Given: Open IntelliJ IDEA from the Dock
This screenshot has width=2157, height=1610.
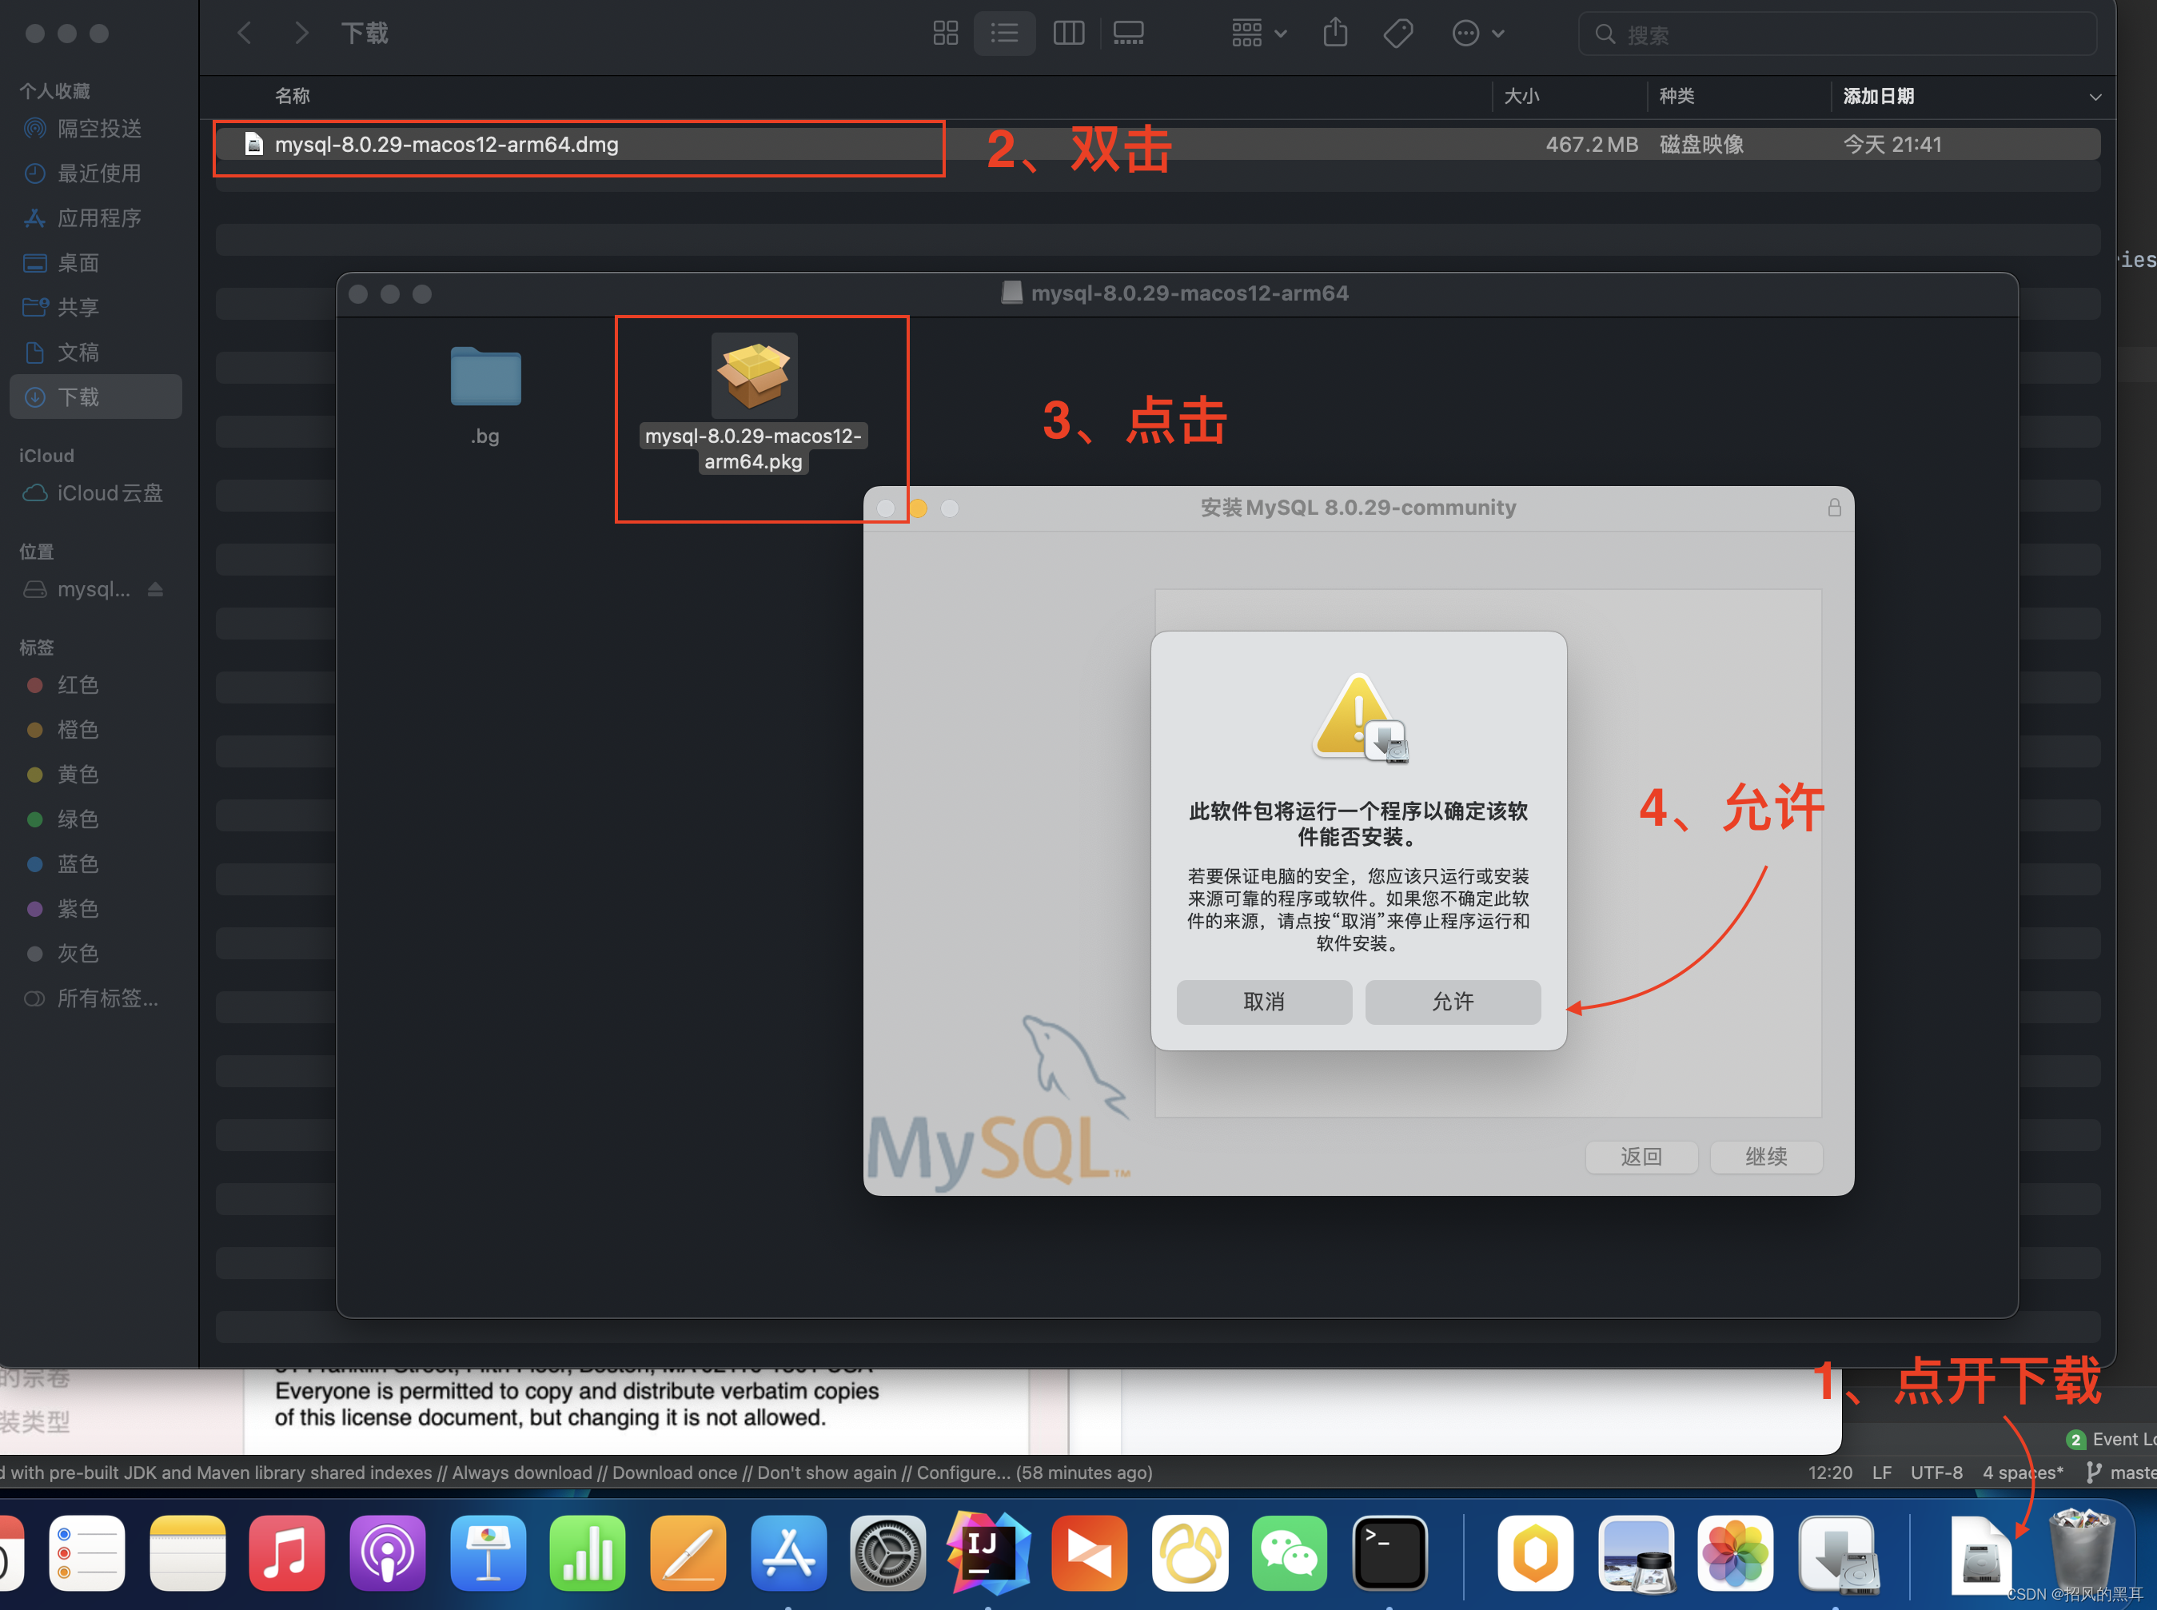Looking at the screenshot, I should [987, 1552].
